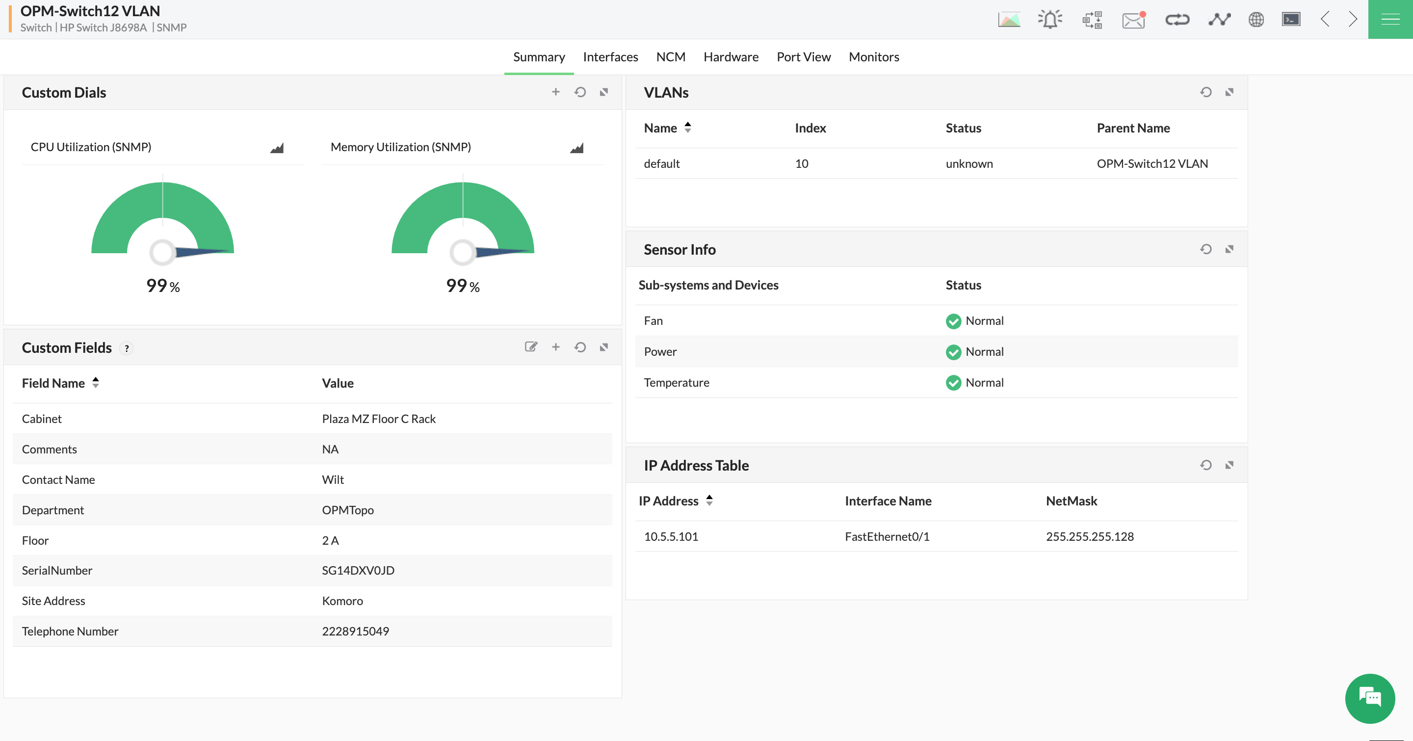Click the ping/loop arrows icon
This screenshot has width=1413, height=741.
click(1177, 20)
